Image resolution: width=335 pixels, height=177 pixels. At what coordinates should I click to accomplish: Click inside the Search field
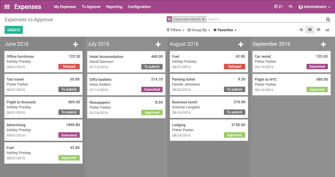(x=251, y=19)
